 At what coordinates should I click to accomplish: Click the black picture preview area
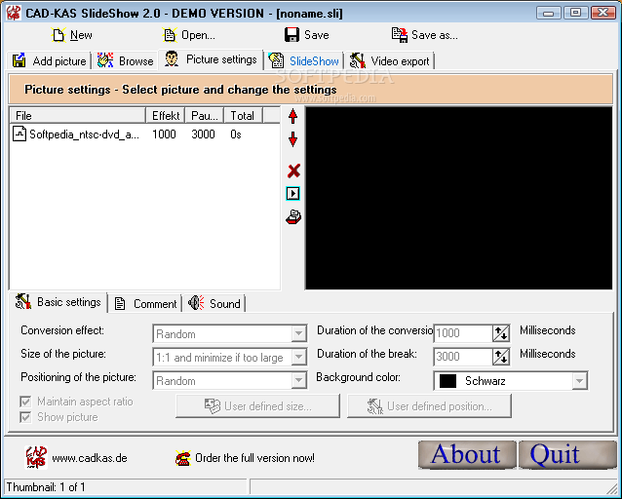(458, 198)
